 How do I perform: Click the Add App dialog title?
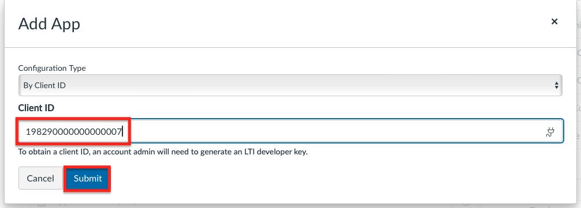(49, 24)
